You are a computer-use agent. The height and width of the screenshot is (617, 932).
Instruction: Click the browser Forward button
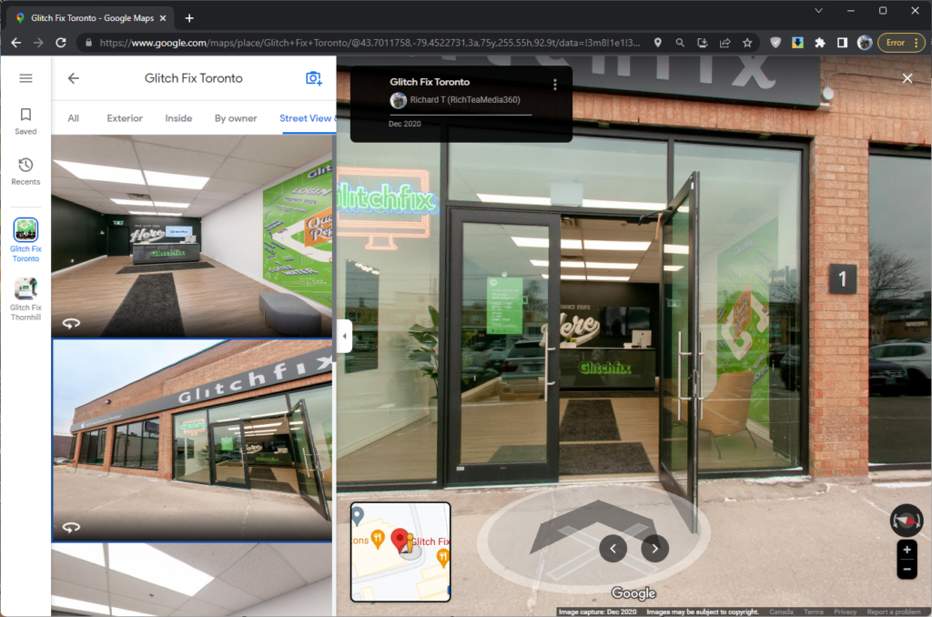click(x=38, y=43)
